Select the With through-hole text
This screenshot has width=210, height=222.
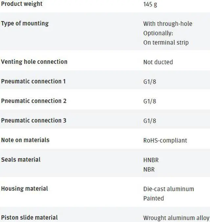click(x=168, y=24)
